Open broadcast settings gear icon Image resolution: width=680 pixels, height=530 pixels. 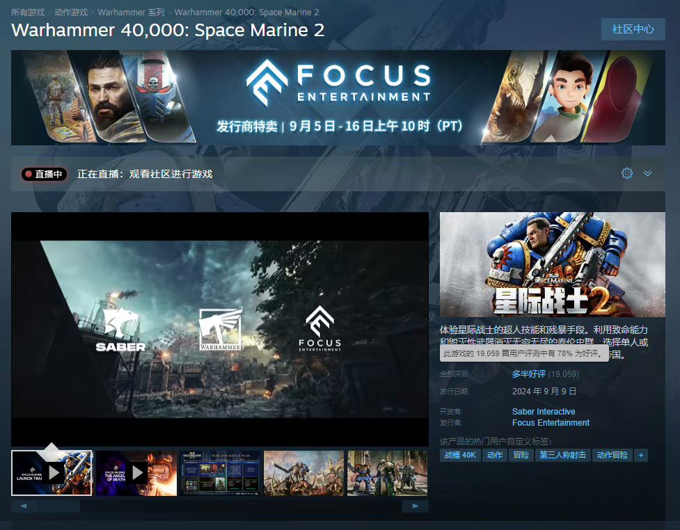pyautogui.click(x=626, y=173)
